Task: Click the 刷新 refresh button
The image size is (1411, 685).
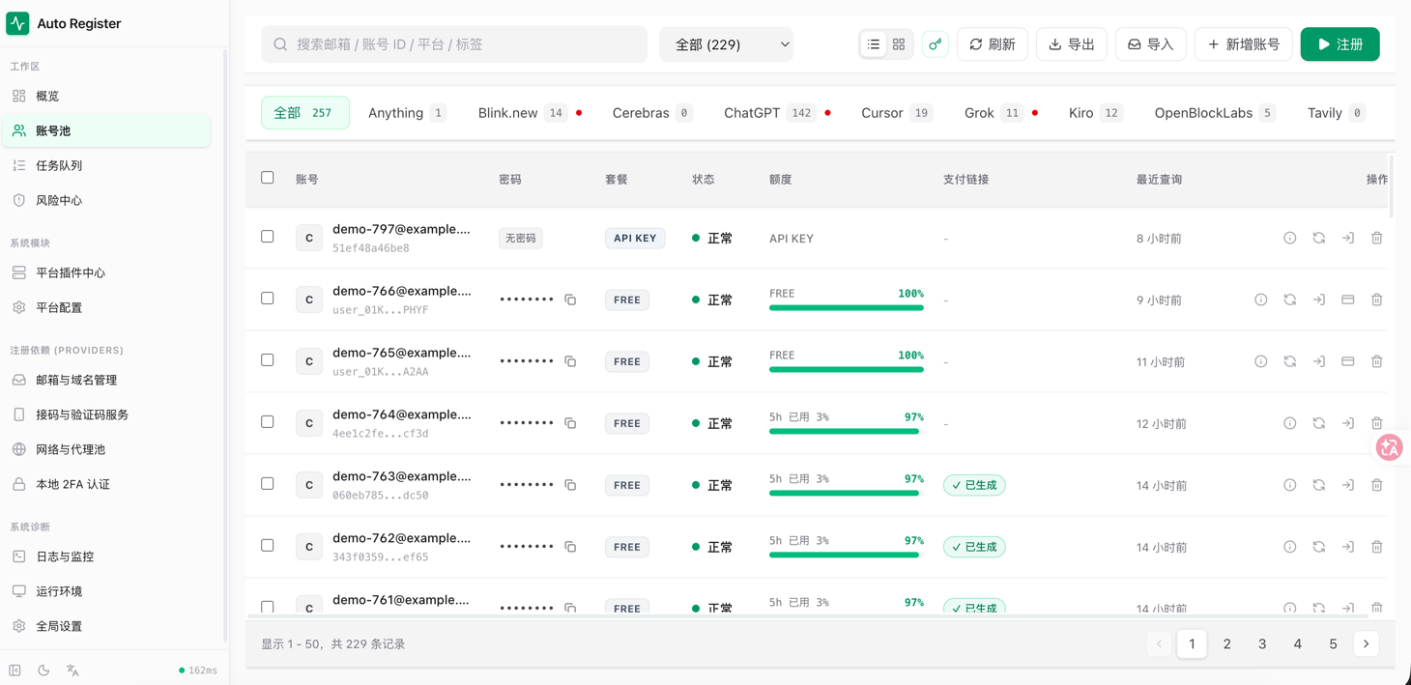Action: 993,44
